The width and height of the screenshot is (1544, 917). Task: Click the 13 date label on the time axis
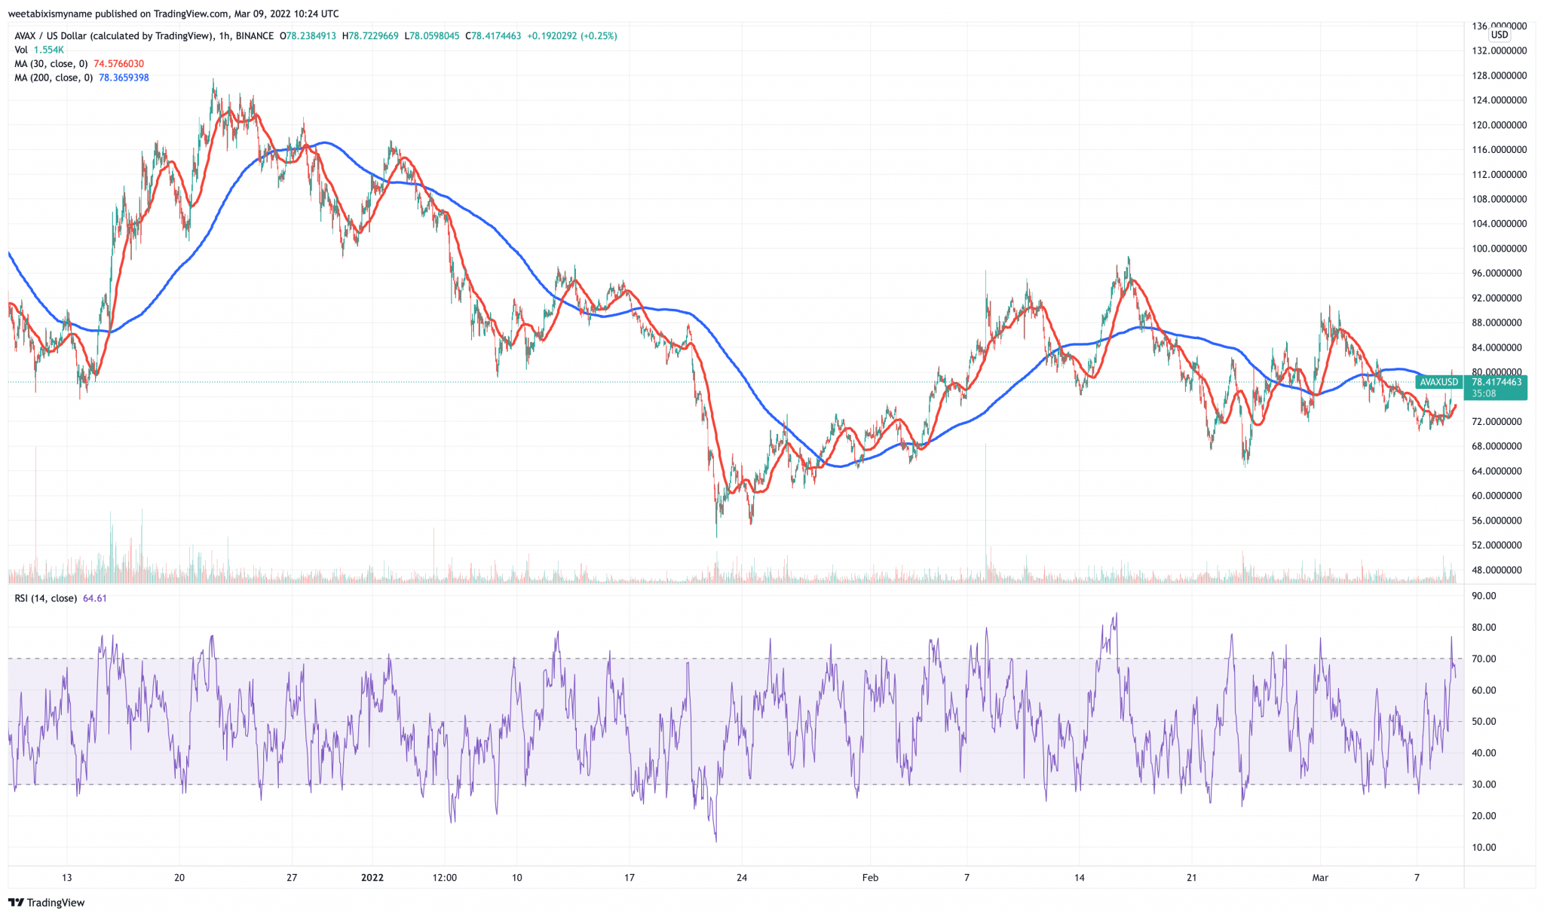(x=67, y=877)
